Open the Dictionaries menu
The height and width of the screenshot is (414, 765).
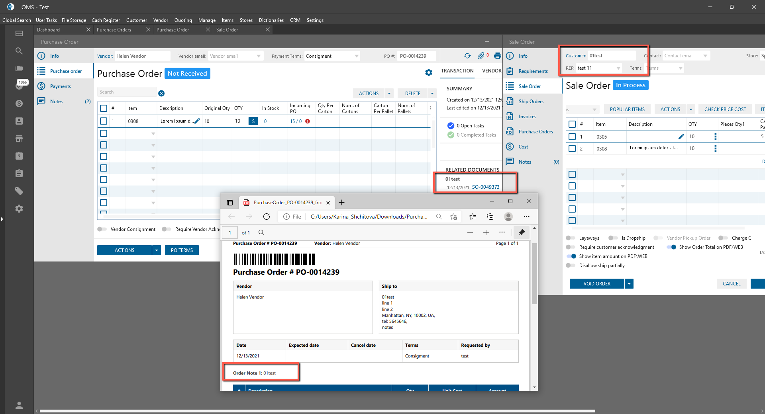pyautogui.click(x=271, y=20)
